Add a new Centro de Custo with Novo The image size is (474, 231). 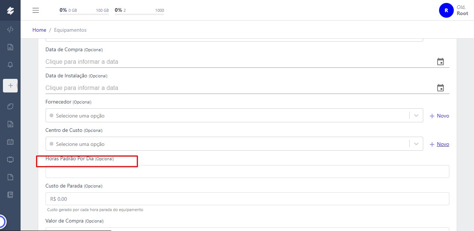pyautogui.click(x=439, y=144)
